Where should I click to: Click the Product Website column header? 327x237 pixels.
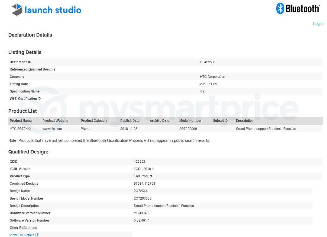(55, 121)
